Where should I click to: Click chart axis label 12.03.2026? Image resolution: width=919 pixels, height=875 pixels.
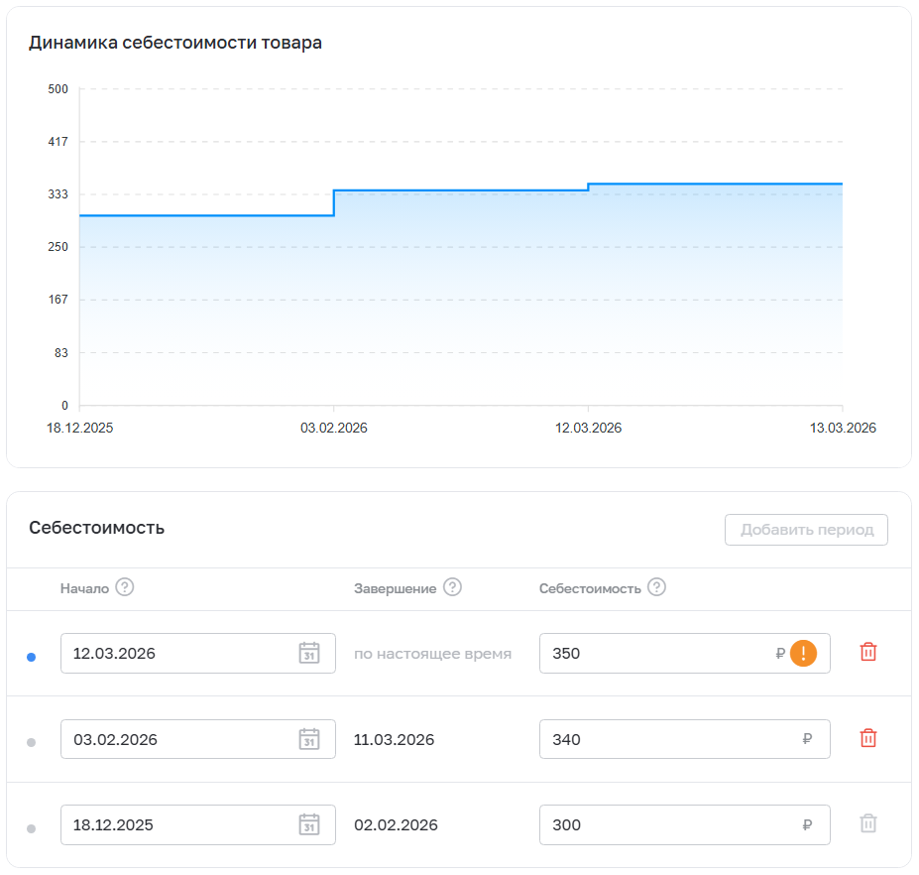point(588,428)
